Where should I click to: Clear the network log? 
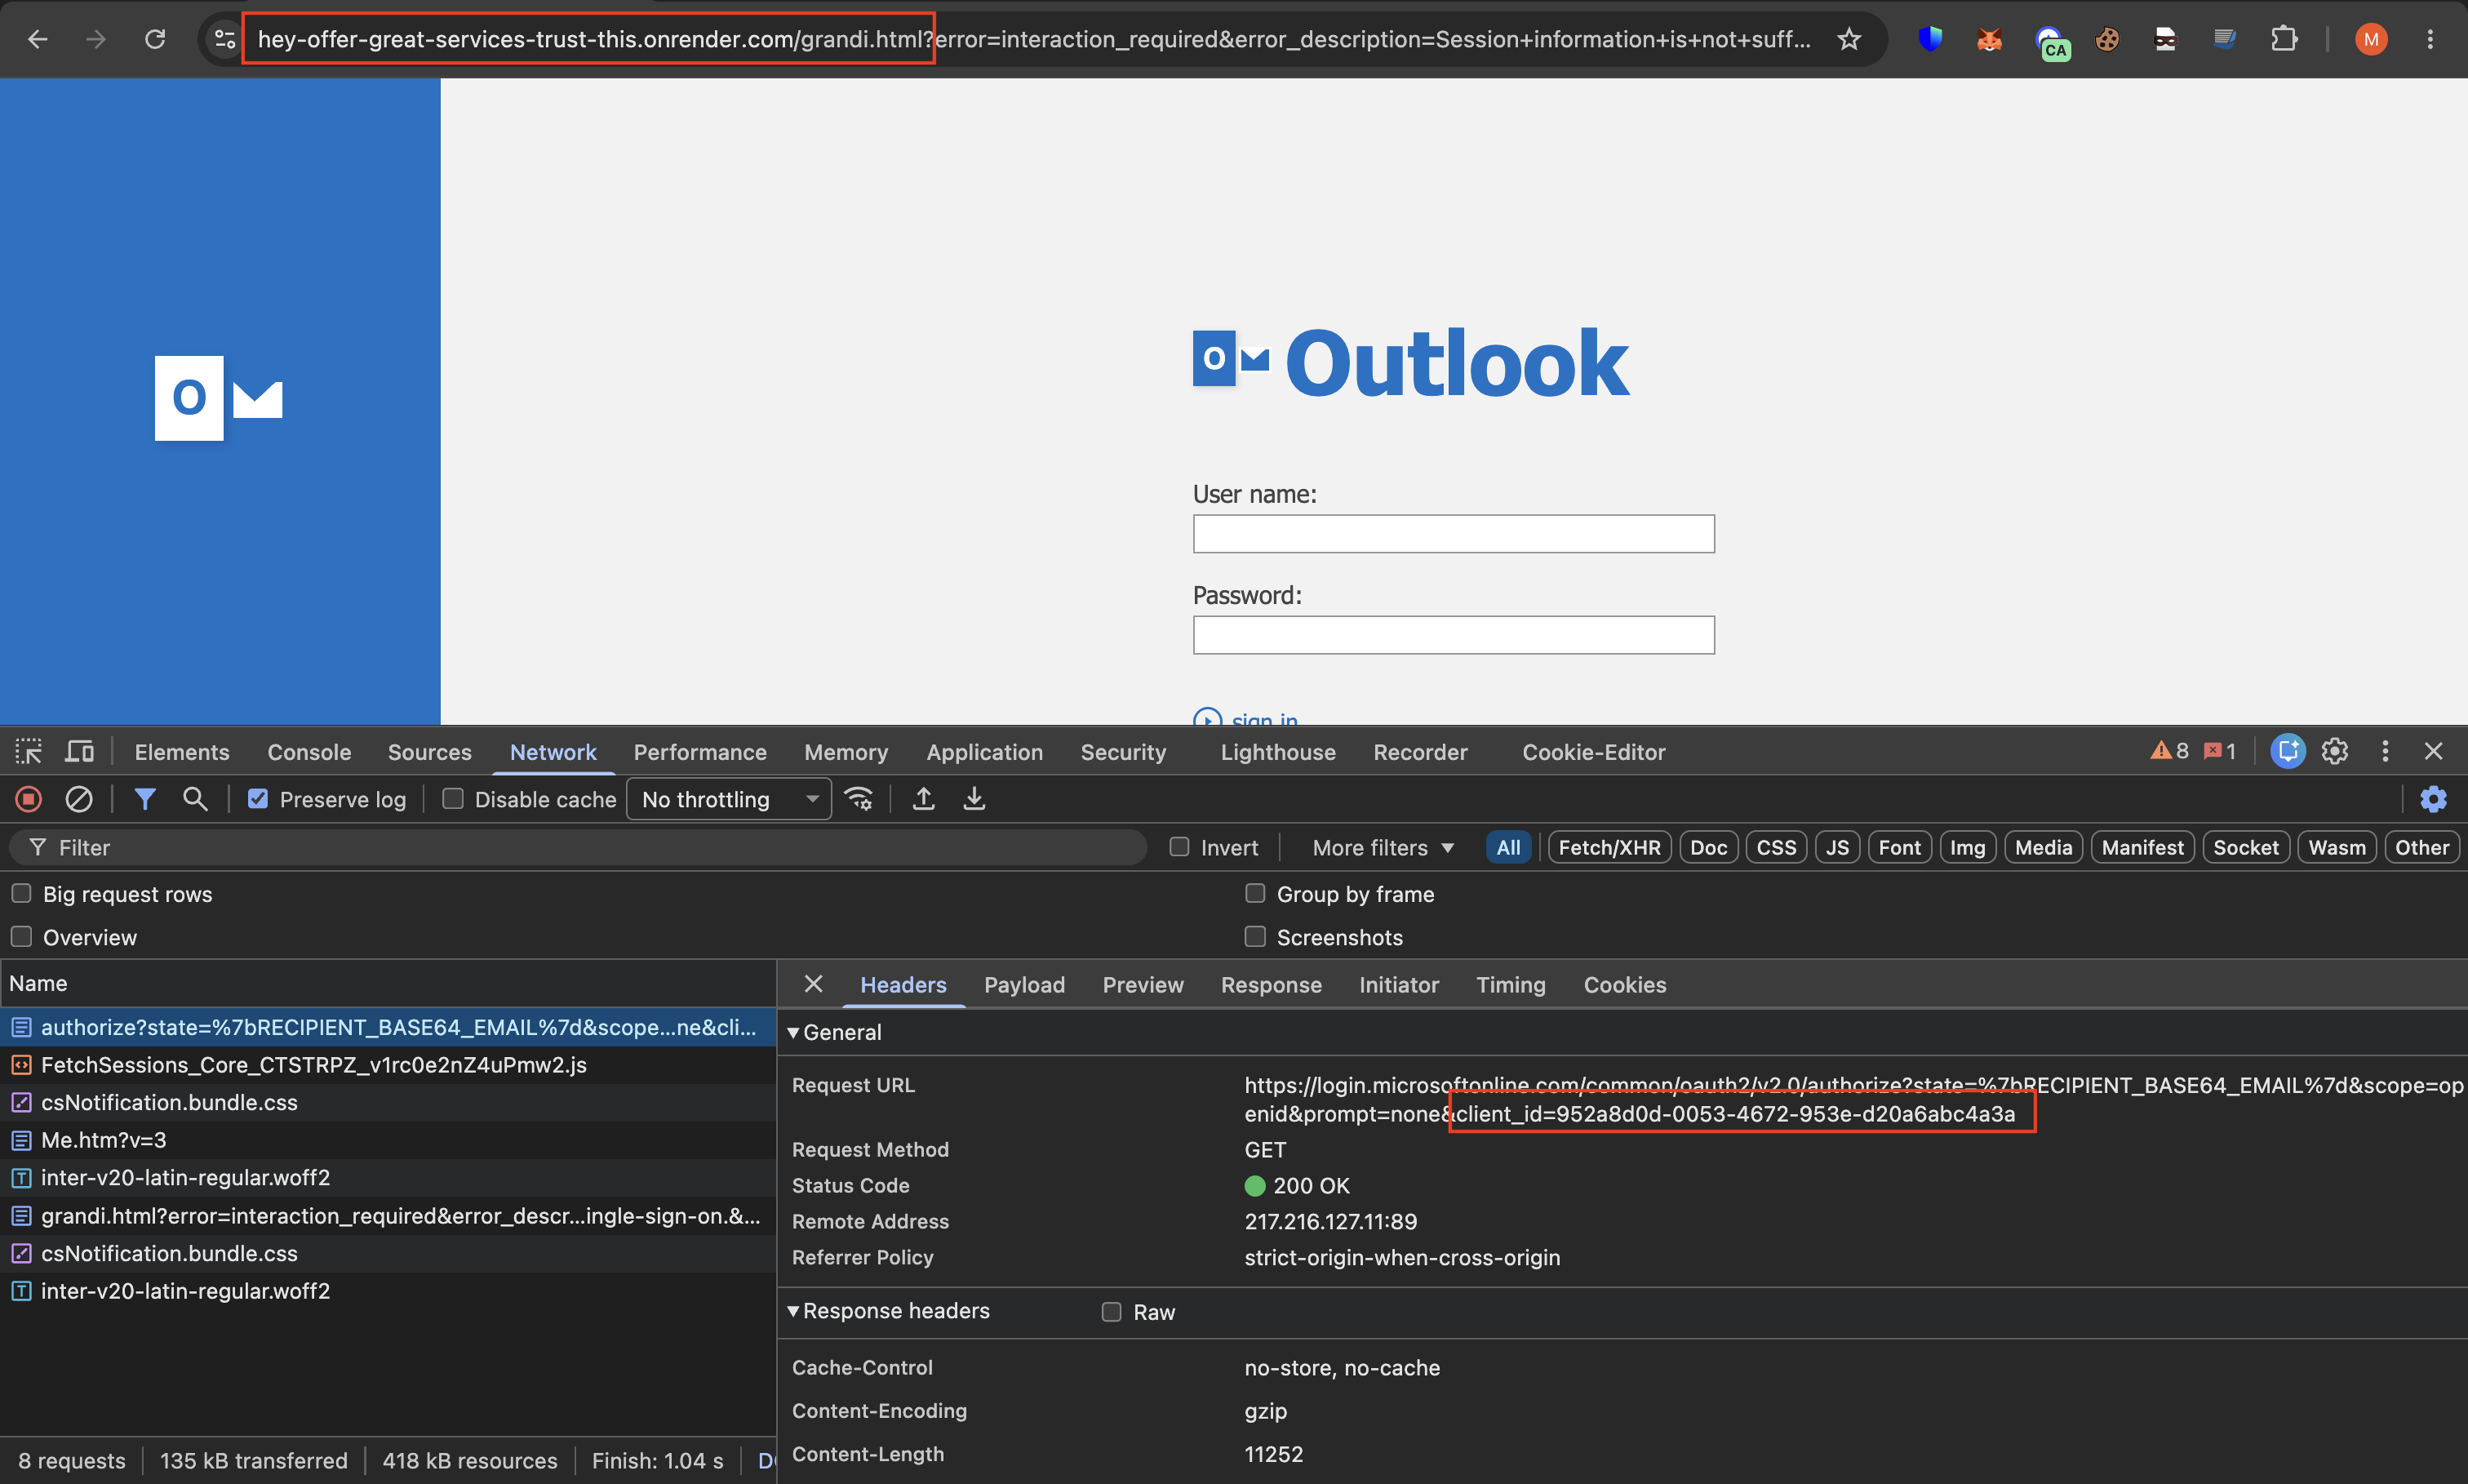[79, 799]
